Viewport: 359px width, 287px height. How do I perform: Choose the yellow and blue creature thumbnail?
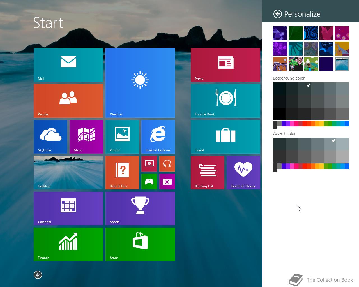342,49
